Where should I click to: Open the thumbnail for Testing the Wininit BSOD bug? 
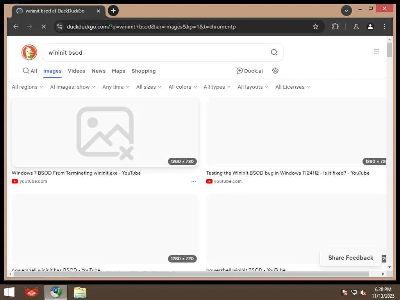(296, 132)
